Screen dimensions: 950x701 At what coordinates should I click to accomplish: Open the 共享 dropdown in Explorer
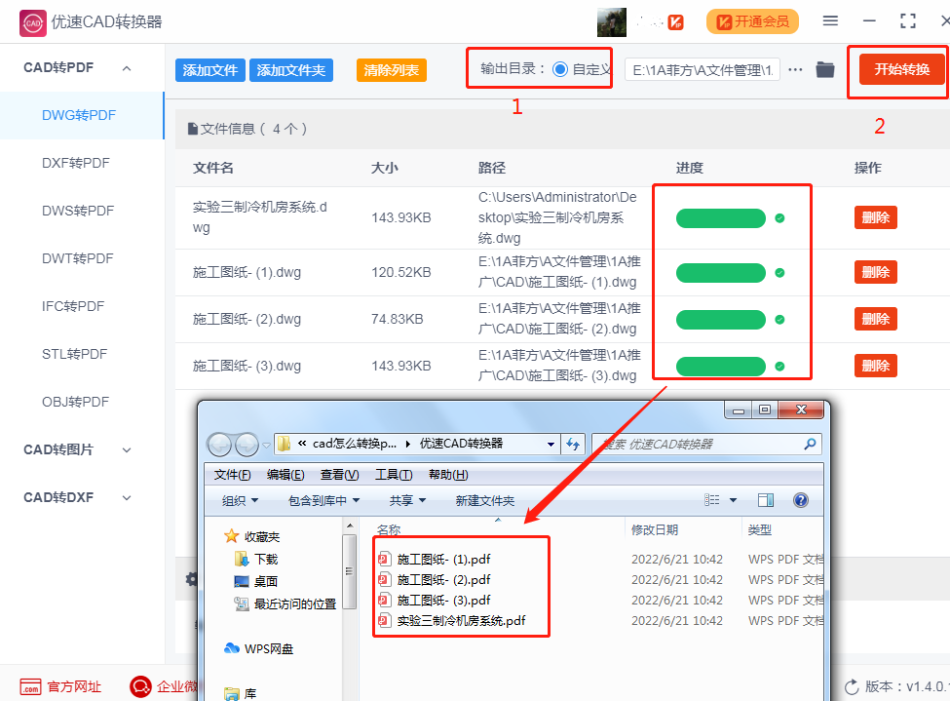[407, 501]
